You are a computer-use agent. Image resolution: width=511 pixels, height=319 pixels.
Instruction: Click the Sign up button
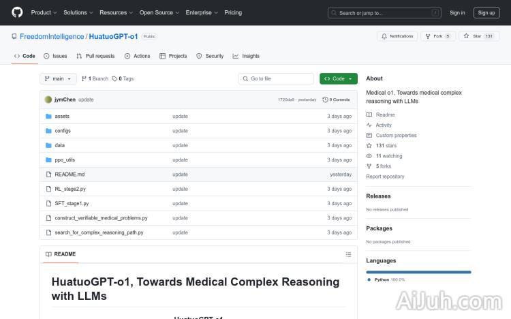[x=486, y=12]
